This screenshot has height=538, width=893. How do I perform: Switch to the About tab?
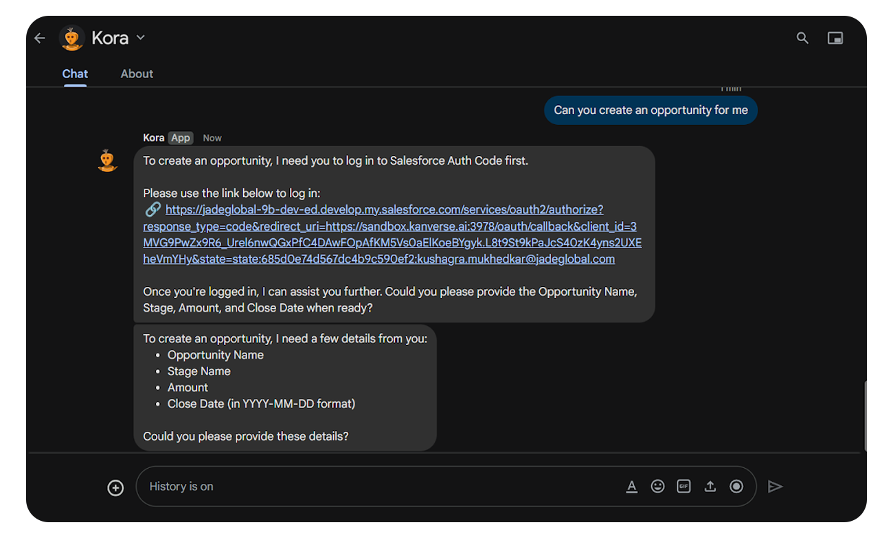137,74
